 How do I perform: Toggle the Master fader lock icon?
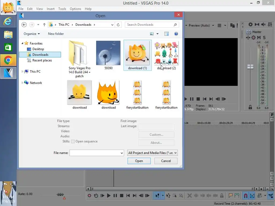tap(250, 107)
